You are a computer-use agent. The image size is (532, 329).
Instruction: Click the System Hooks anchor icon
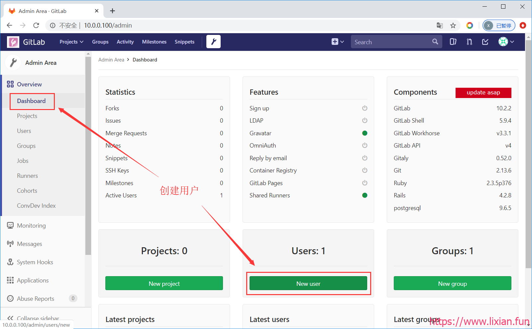(10, 262)
